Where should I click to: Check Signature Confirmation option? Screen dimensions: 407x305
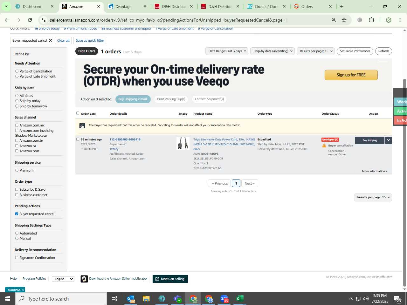coord(17,258)
